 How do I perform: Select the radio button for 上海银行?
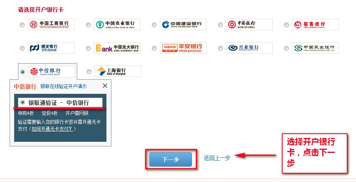(x=89, y=72)
